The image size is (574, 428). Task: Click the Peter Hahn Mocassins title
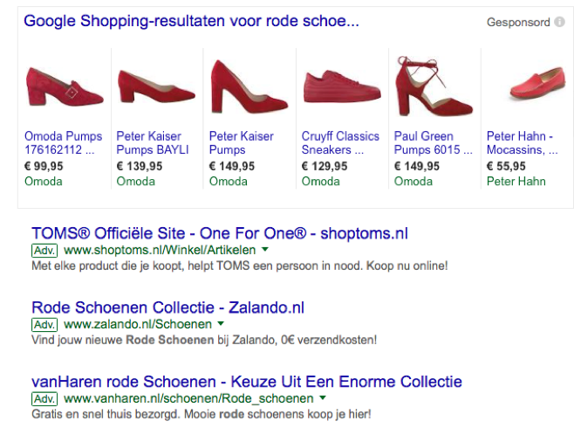tap(522, 142)
